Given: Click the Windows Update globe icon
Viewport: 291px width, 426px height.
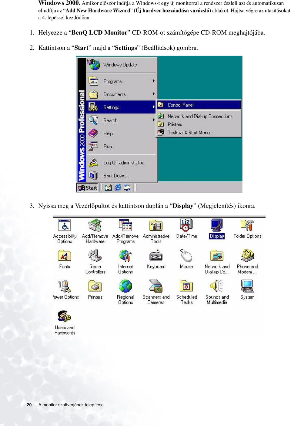Looking at the screenshot, I should click(x=94, y=64).
